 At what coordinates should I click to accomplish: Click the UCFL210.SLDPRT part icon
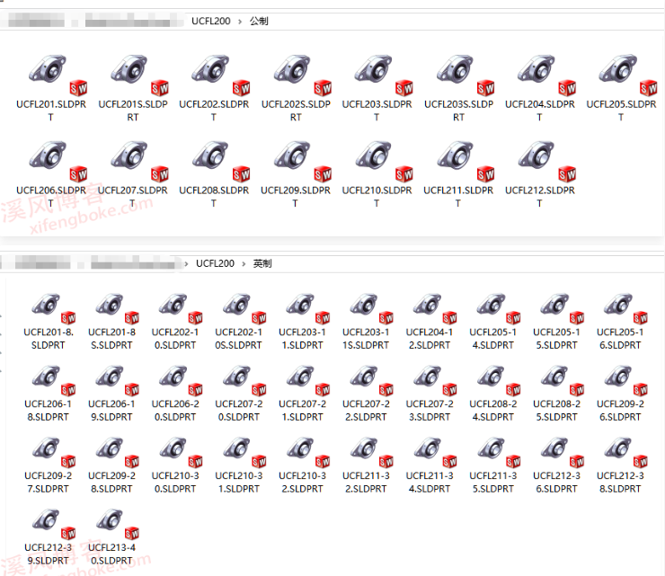point(384,161)
